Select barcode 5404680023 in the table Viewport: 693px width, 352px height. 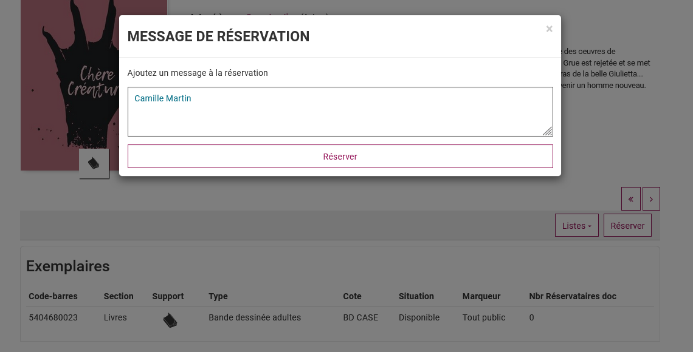[x=53, y=317]
